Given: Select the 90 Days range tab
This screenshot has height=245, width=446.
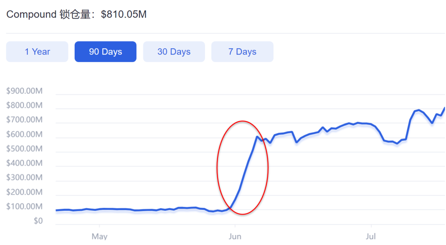Looking at the screenshot, I should coord(106,52).
